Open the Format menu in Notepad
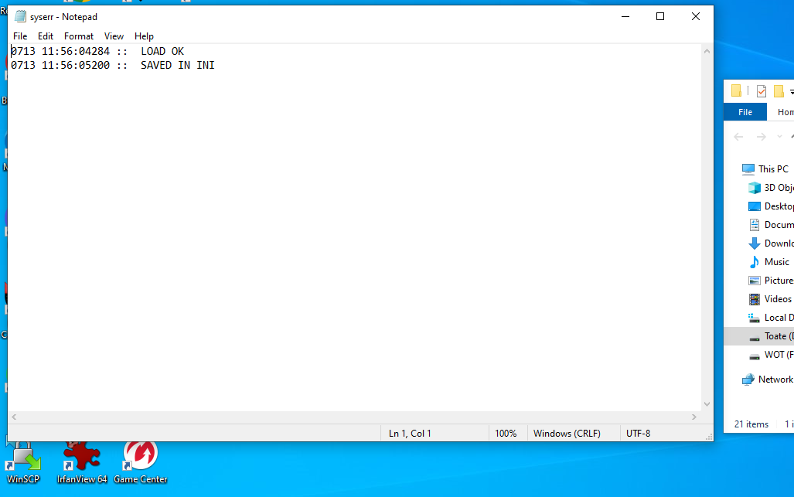Viewport: 794px width, 497px height. point(79,36)
